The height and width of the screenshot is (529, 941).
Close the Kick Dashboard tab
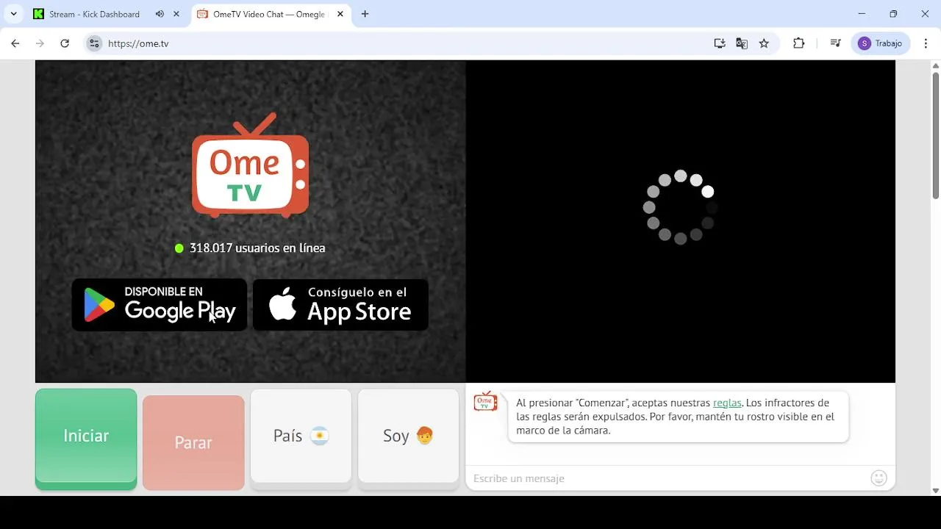click(176, 14)
